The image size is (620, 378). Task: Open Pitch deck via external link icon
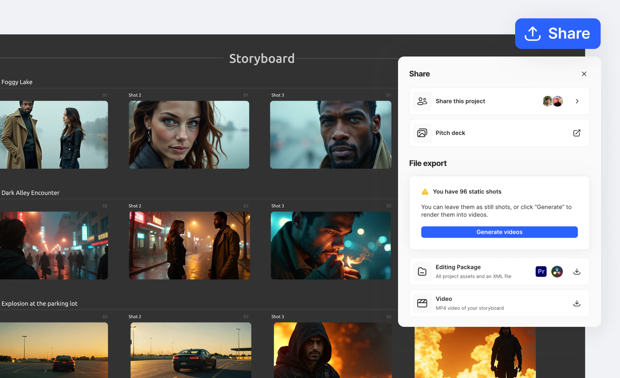(x=577, y=133)
